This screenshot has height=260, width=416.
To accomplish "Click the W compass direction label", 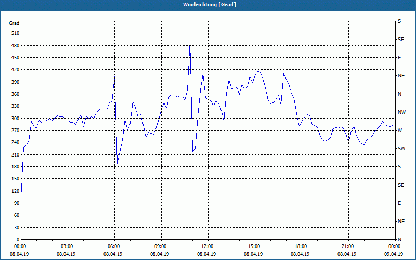I will pyautogui.click(x=400, y=131).
